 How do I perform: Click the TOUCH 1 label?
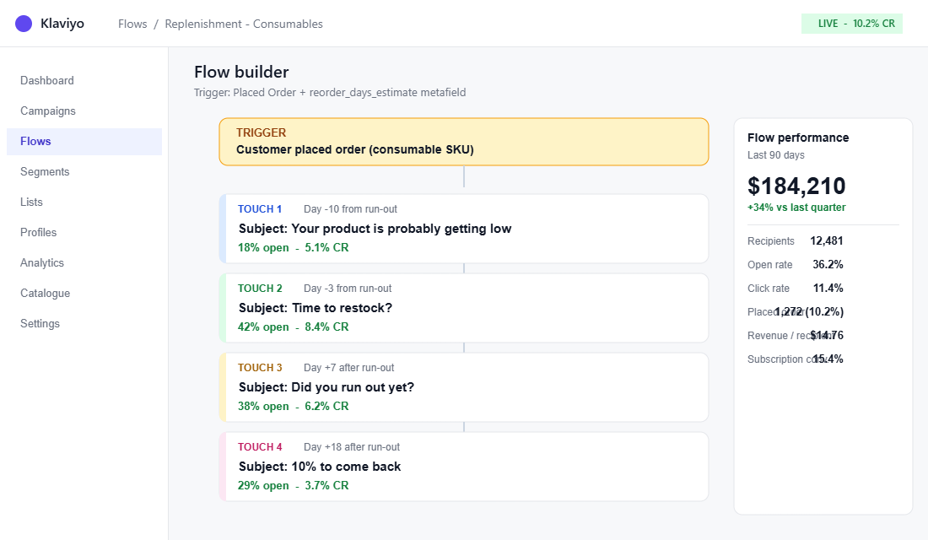click(x=260, y=209)
